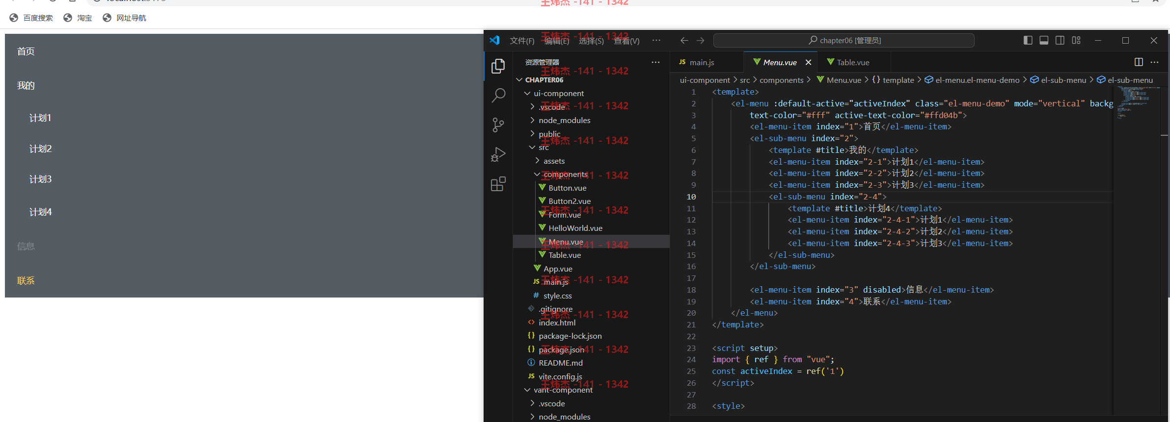1170x422 pixels.
Task: Open the Run and Debug view
Action: pos(498,155)
